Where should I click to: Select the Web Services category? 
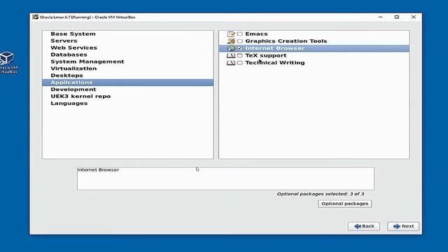click(127, 48)
